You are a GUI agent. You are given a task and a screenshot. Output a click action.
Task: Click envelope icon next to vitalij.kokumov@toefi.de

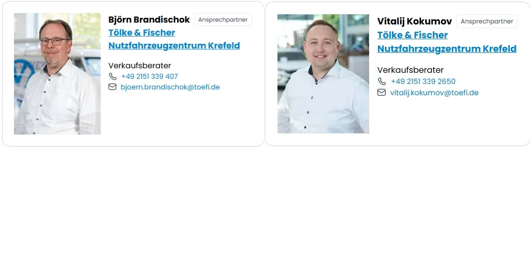point(381,92)
